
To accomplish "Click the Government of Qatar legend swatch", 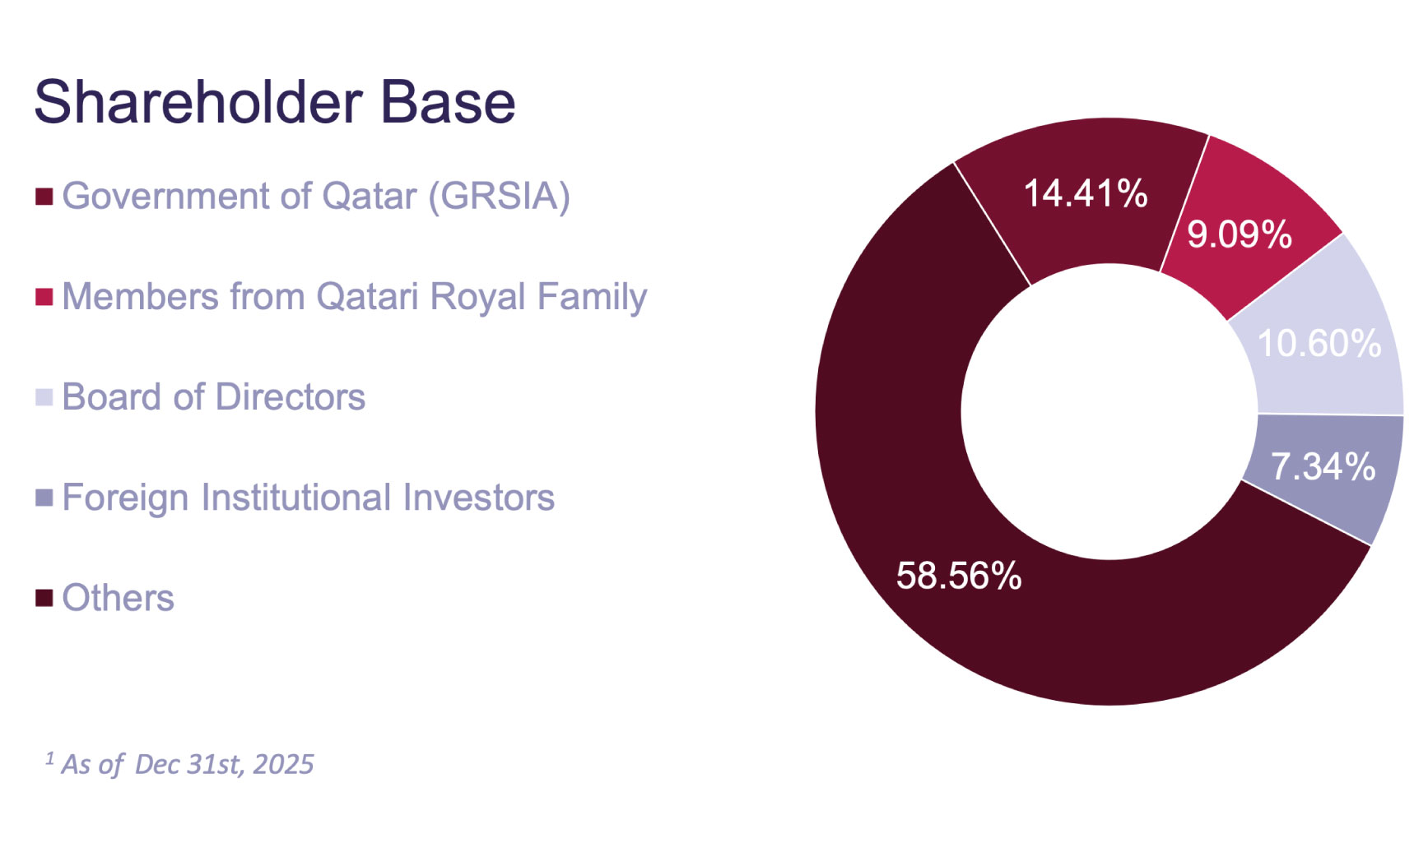I will [44, 197].
